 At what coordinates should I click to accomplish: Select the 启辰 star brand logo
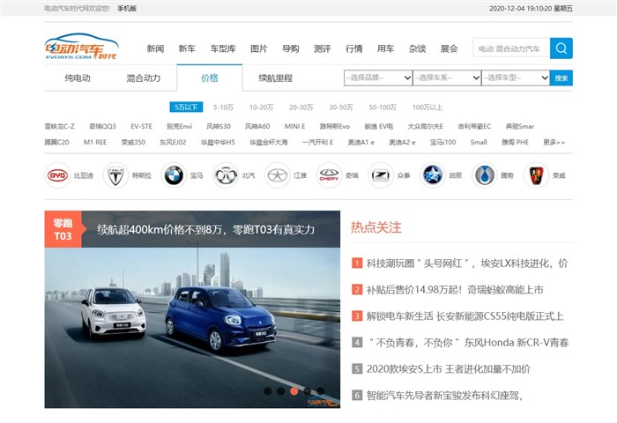[433, 175]
